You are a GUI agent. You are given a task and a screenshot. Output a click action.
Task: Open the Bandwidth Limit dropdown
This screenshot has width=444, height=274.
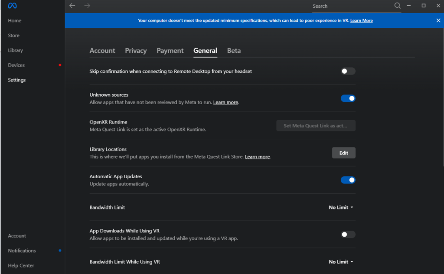point(341,208)
